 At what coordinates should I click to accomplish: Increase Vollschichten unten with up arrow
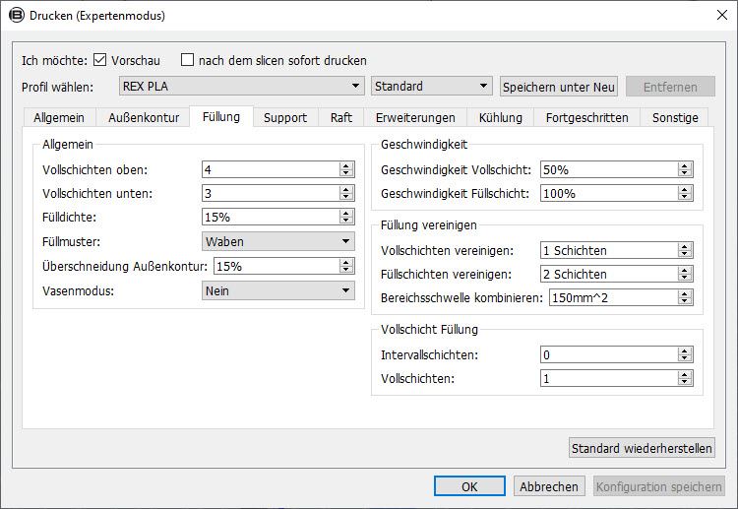coord(346,189)
